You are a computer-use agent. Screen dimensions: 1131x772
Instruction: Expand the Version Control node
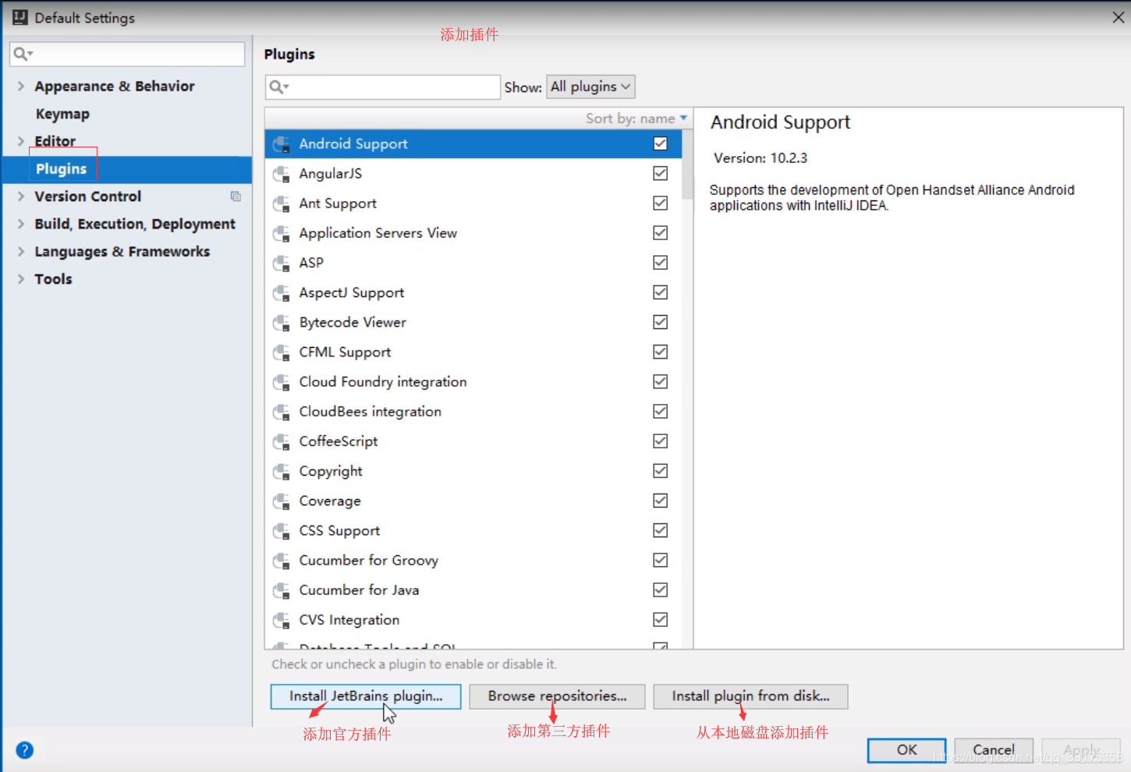coord(21,197)
